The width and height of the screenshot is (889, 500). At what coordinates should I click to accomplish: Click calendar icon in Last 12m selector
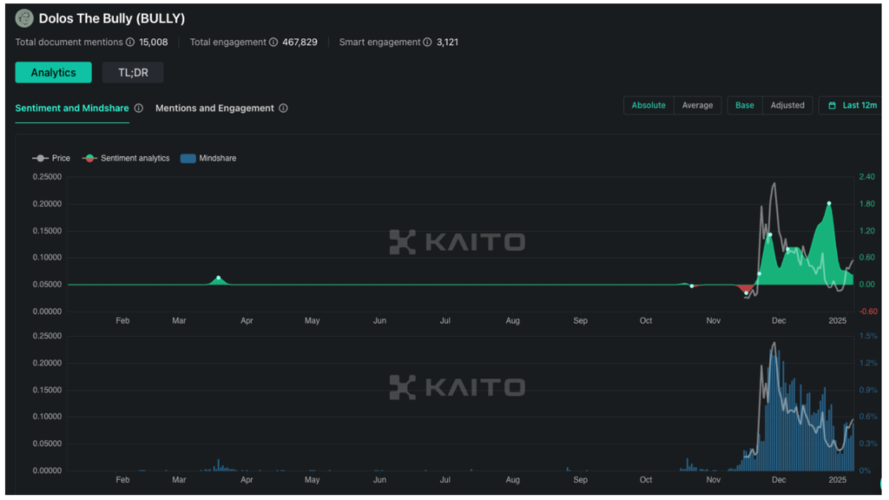pos(832,105)
